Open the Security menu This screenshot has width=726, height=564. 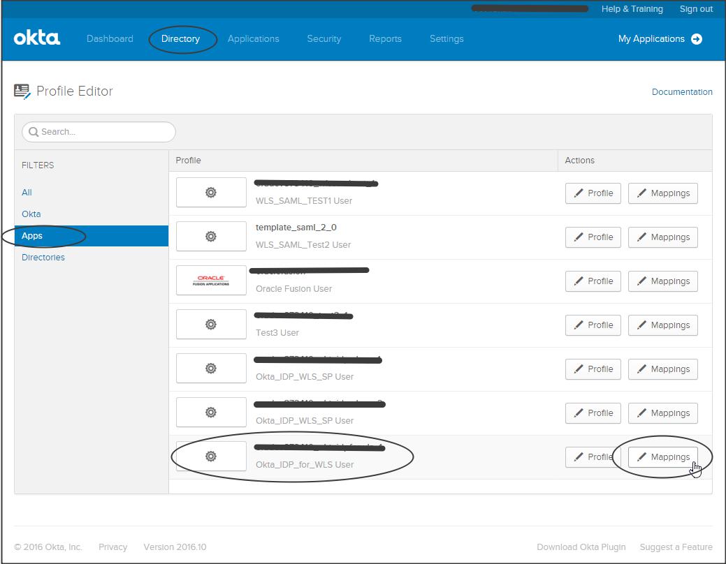324,39
